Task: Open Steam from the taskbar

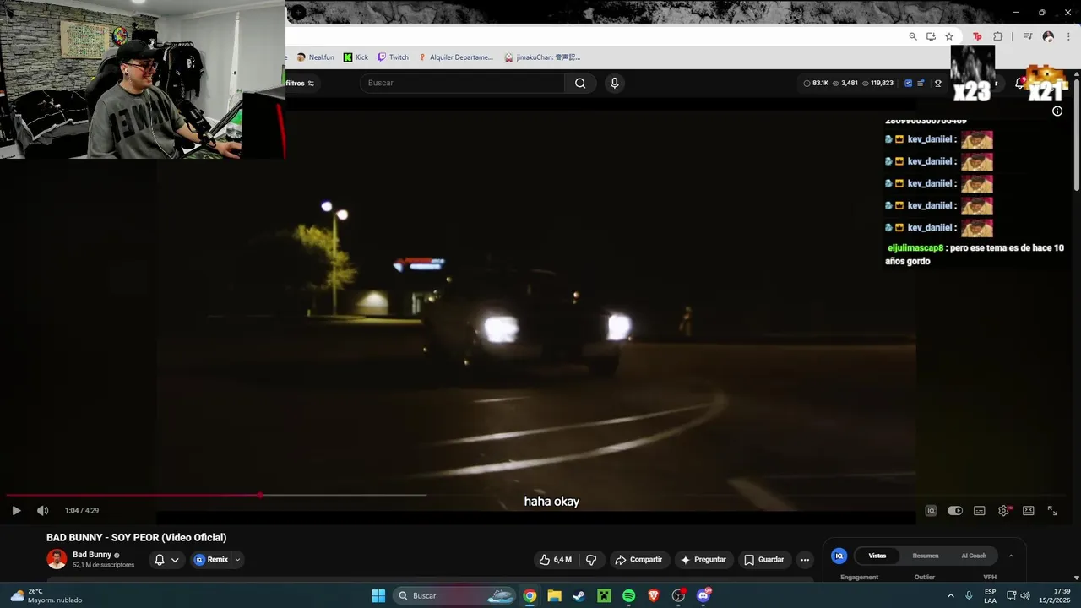Action: 579,595
